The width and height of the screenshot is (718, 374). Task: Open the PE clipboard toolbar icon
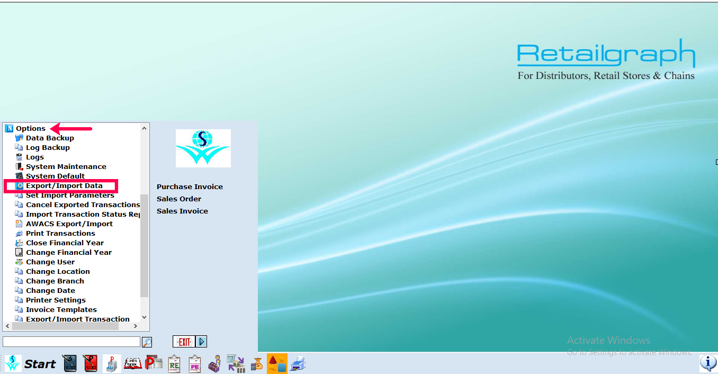click(195, 363)
